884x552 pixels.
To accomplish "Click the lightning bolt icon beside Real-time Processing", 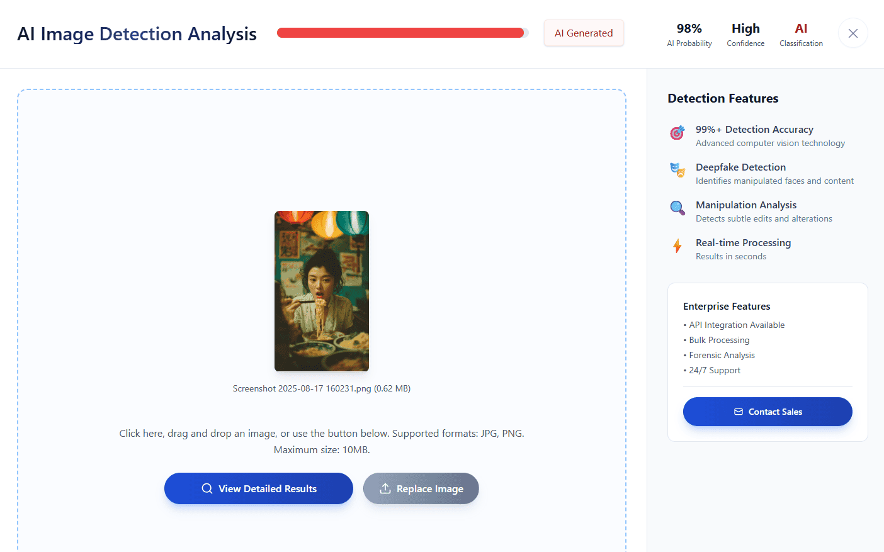I will coord(677,245).
